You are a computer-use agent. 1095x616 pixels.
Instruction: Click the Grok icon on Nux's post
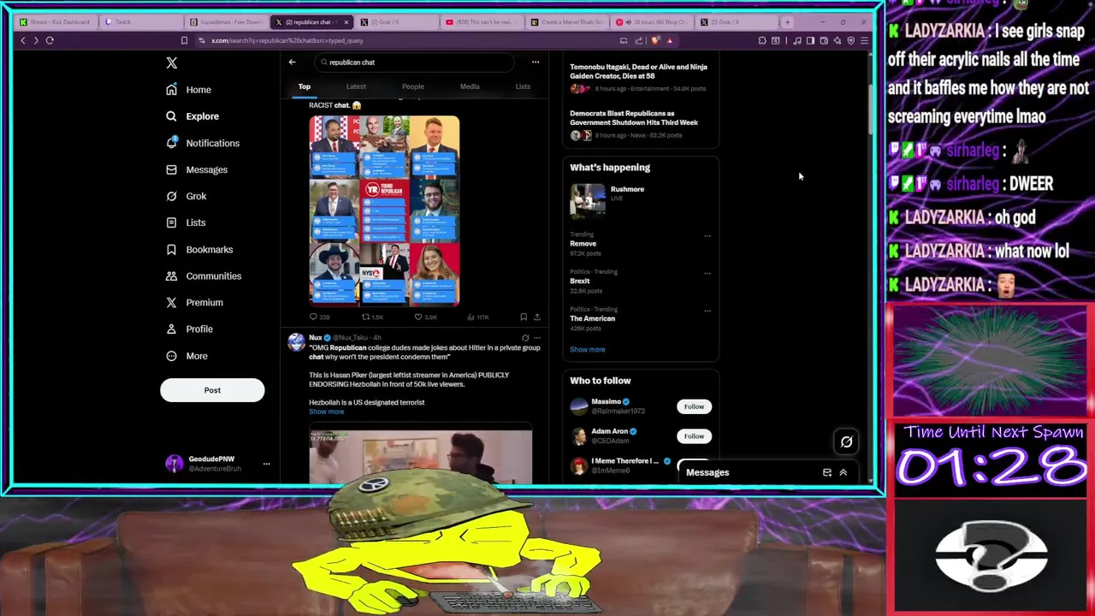(x=525, y=338)
